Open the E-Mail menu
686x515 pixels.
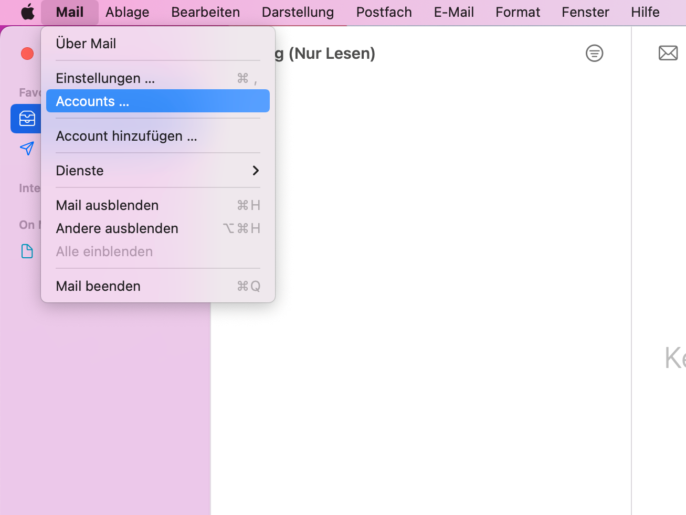(454, 12)
